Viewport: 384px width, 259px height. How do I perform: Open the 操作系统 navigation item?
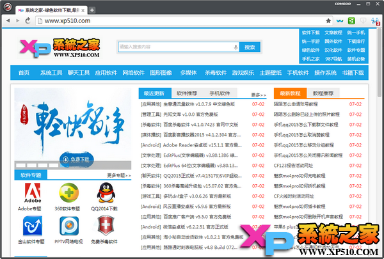click(x=326, y=73)
